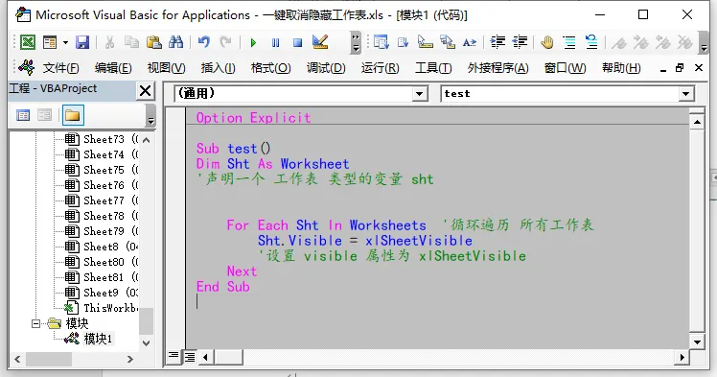Click the Copy icon in toolbar
The width and height of the screenshot is (717, 377).
pos(131,42)
